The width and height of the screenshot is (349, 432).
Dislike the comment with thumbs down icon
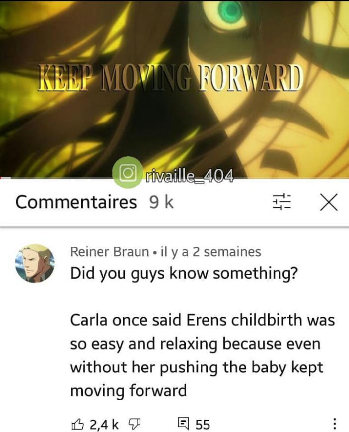click(x=134, y=424)
